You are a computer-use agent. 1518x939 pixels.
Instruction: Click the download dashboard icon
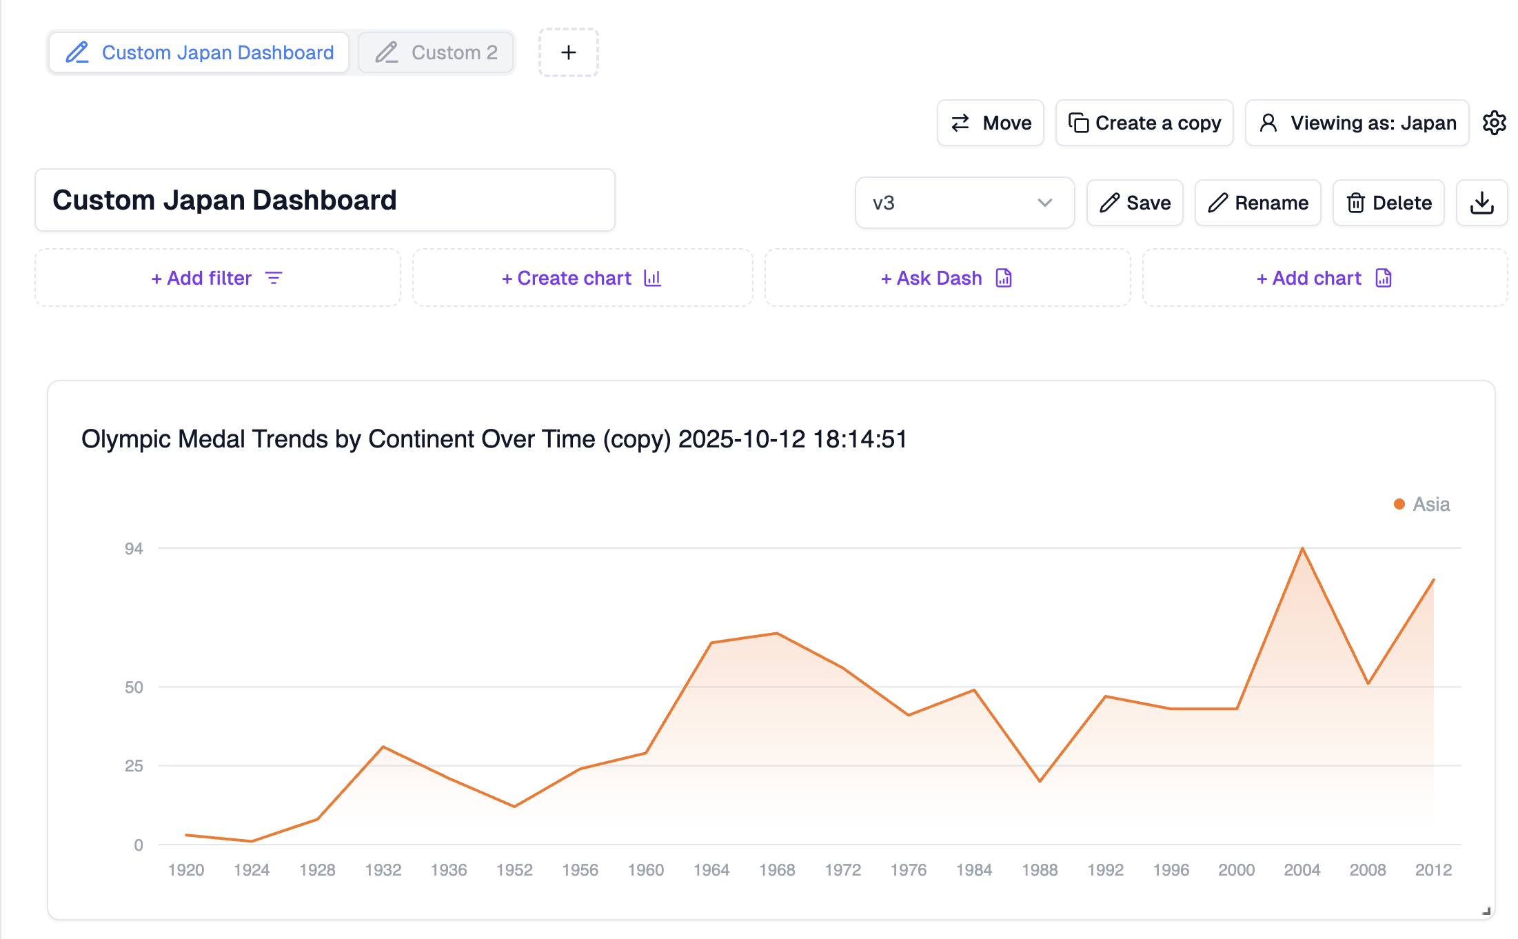1481,203
